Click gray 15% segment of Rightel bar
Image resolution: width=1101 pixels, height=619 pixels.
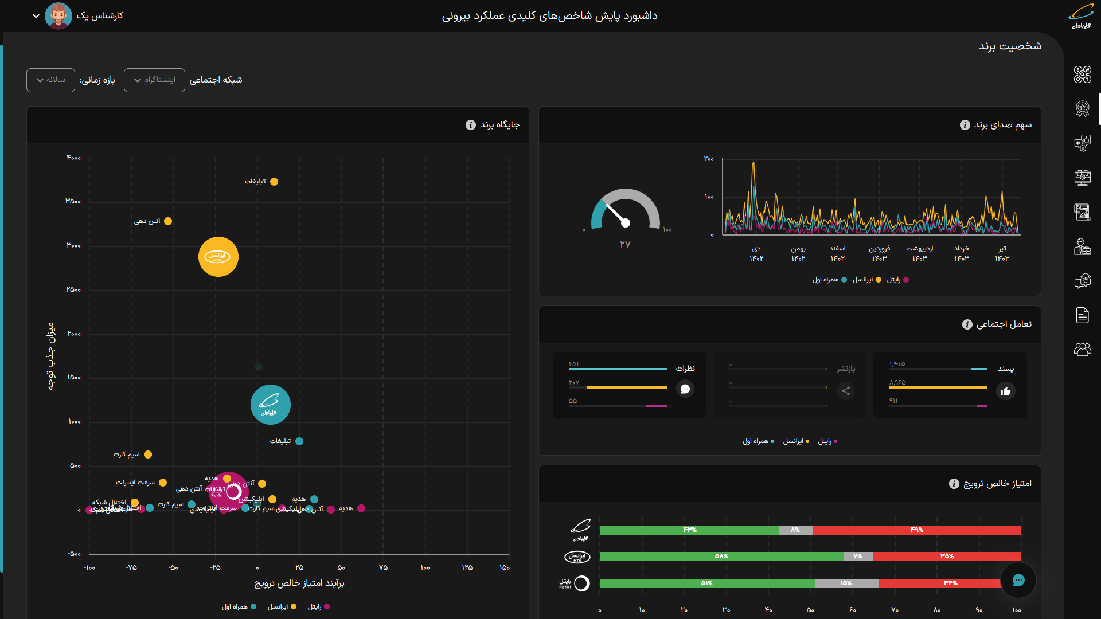coord(847,583)
